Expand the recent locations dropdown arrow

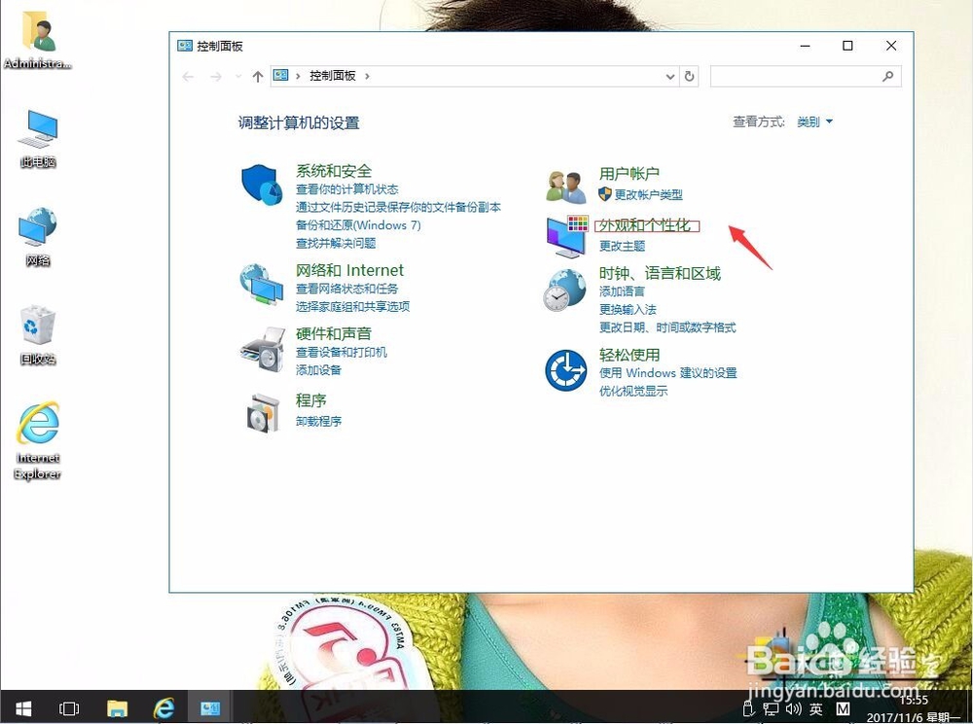237,76
